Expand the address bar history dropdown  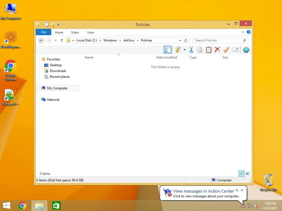[180, 40]
